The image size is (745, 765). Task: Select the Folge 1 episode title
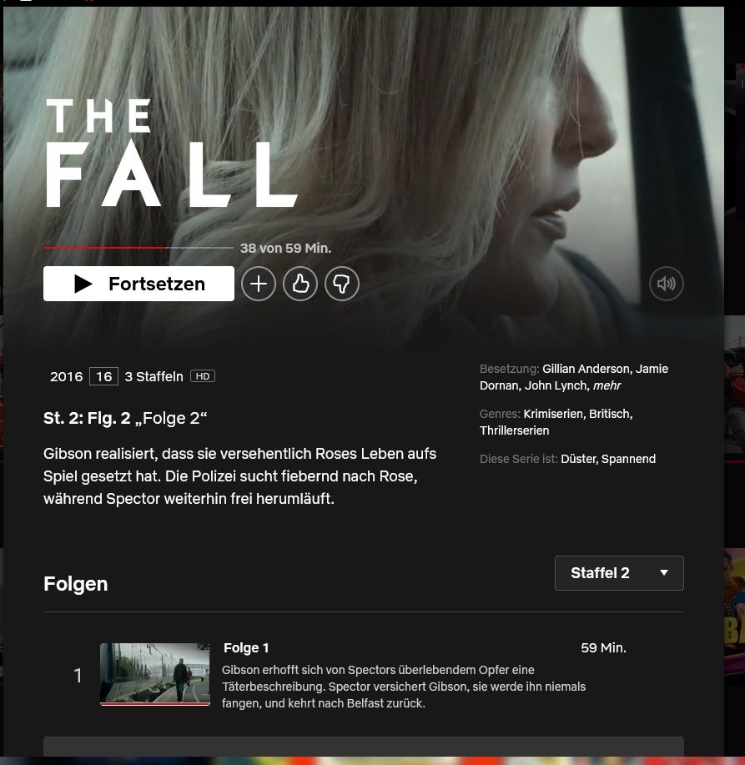pyautogui.click(x=246, y=648)
